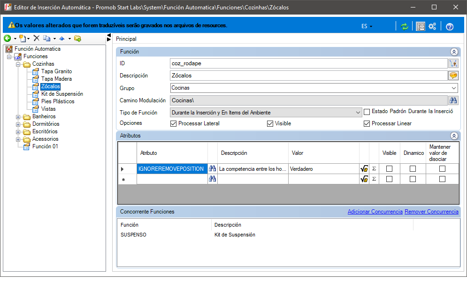Screen dimensions: 467x282
Task: Select the Principal tab
Action: tap(126, 39)
